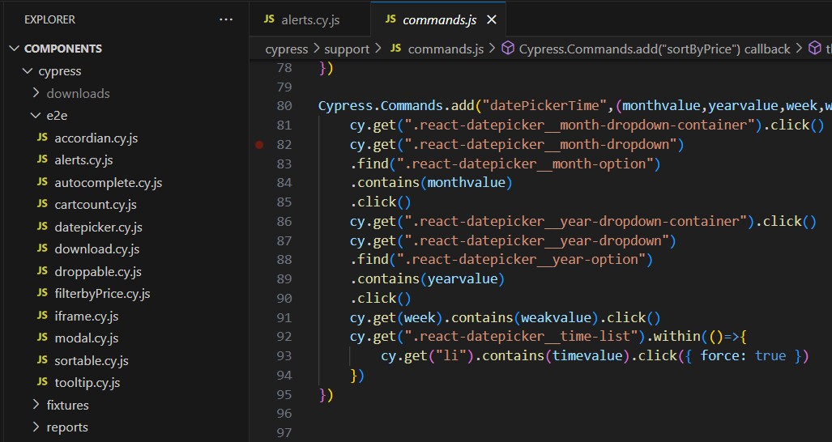Open droppable.cy.js file
This screenshot has width=832, height=442.
98,272
